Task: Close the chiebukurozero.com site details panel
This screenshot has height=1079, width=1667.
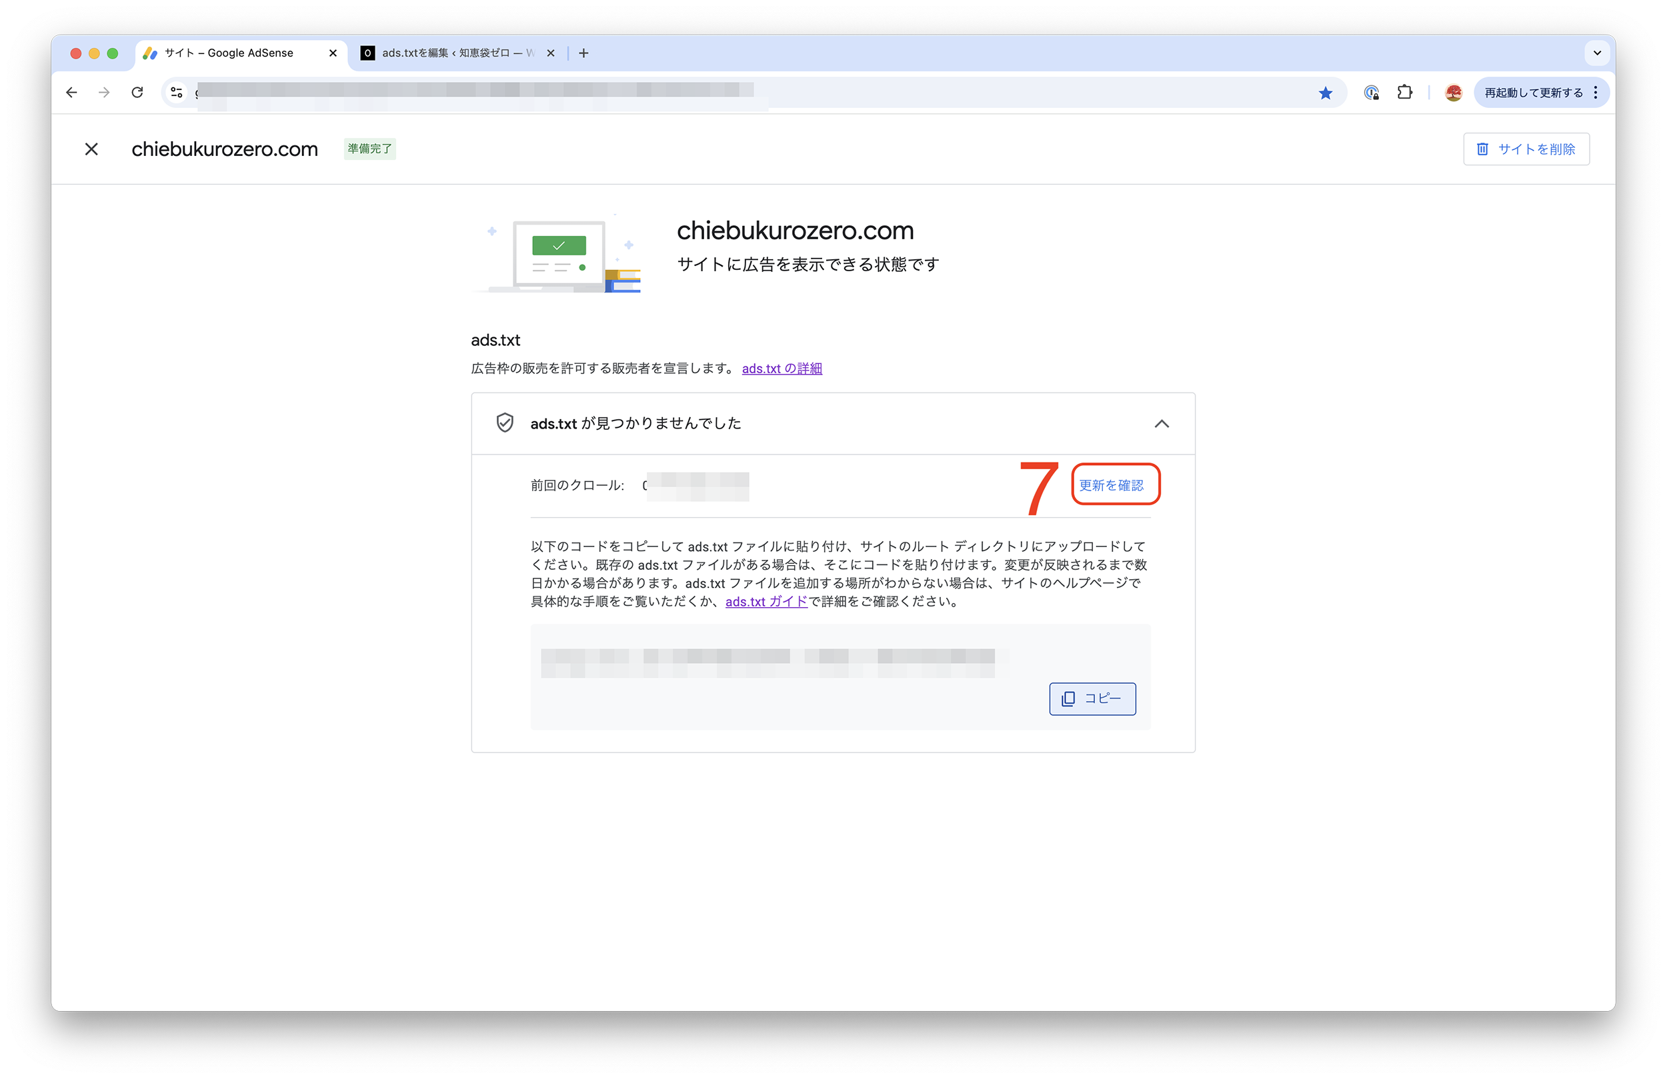Action: tap(91, 149)
